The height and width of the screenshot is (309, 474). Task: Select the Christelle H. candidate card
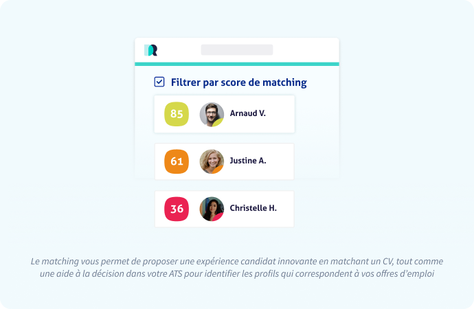pos(225,209)
